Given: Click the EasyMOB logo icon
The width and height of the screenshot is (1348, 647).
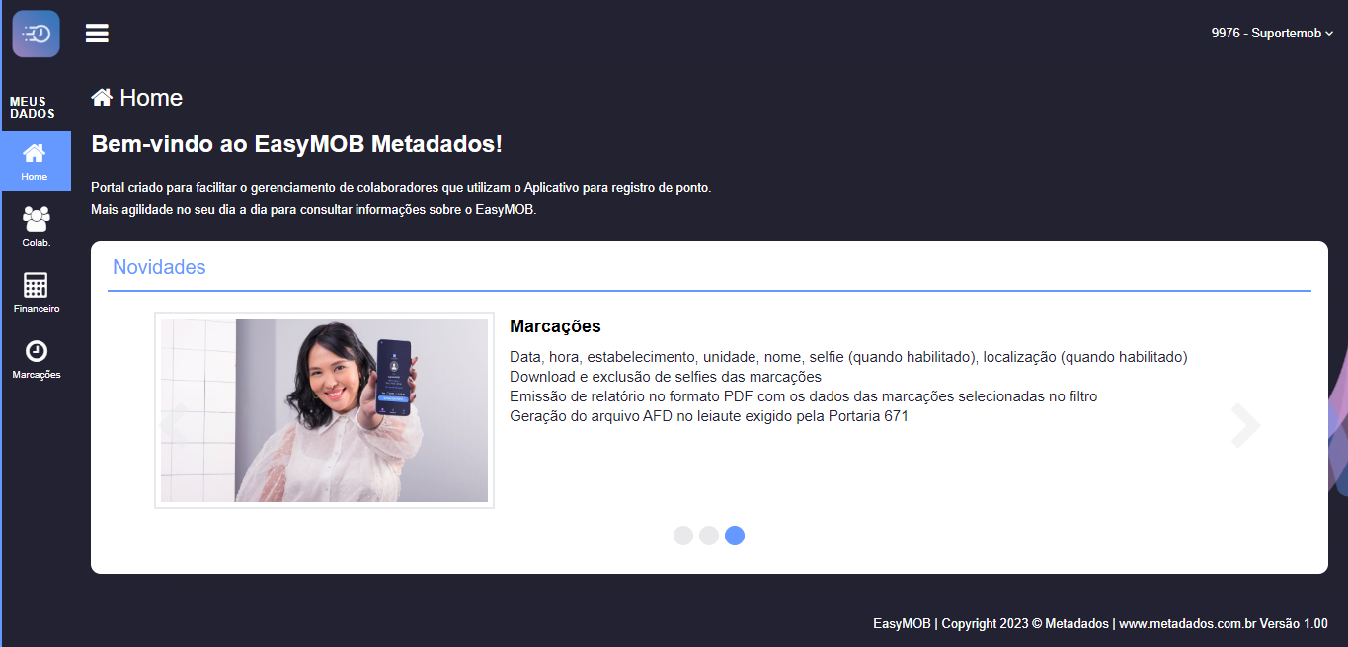Looking at the screenshot, I should pyautogui.click(x=36, y=34).
